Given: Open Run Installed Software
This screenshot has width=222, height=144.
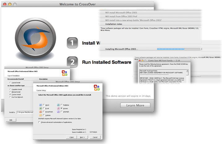Looking at the screenshot, I should click(107, 62).
